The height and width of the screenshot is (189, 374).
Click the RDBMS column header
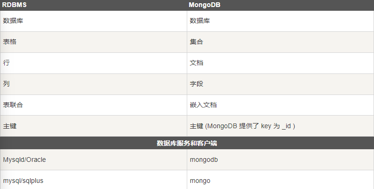[93, 5]
